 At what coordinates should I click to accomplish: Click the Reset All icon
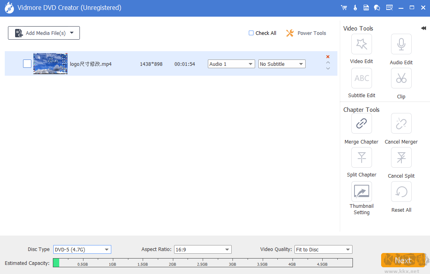coord(401,192)
